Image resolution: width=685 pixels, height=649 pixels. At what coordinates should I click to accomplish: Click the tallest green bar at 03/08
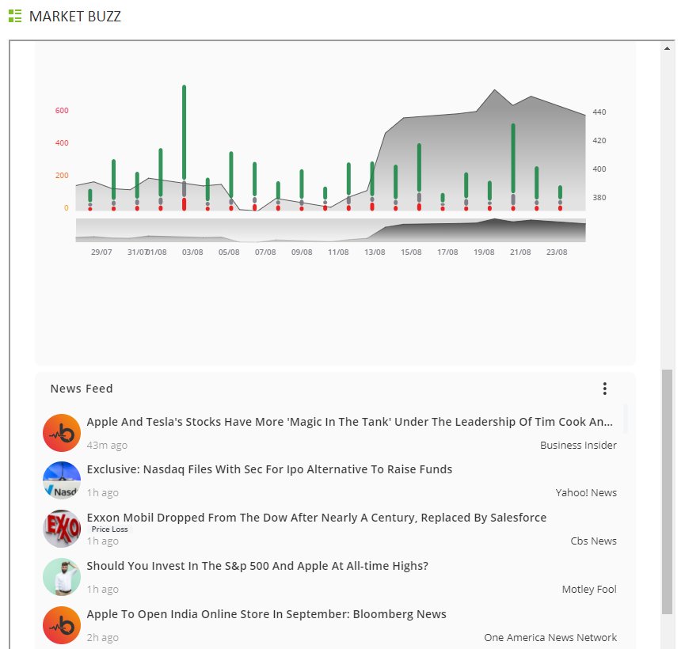coord(184,131)
